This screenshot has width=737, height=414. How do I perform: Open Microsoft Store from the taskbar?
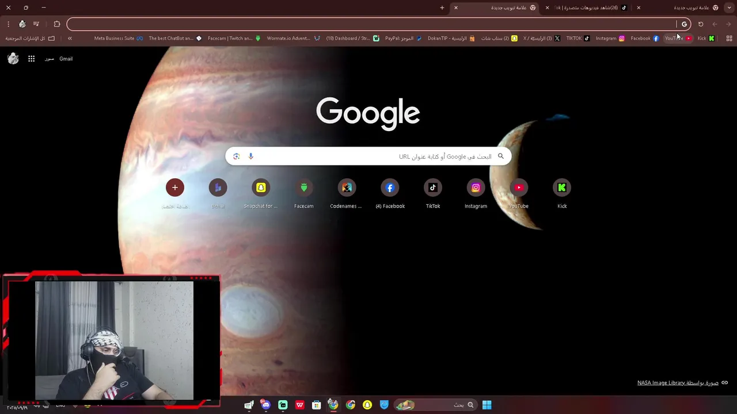[316, 405]
